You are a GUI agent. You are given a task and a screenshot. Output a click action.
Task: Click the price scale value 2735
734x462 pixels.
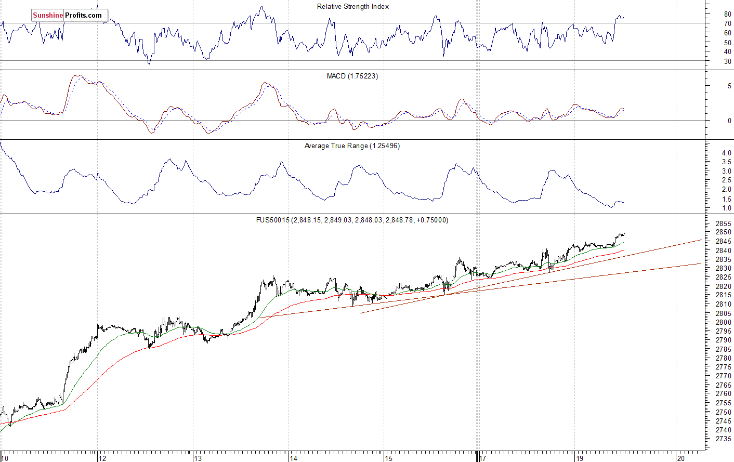tap(724, 439)
